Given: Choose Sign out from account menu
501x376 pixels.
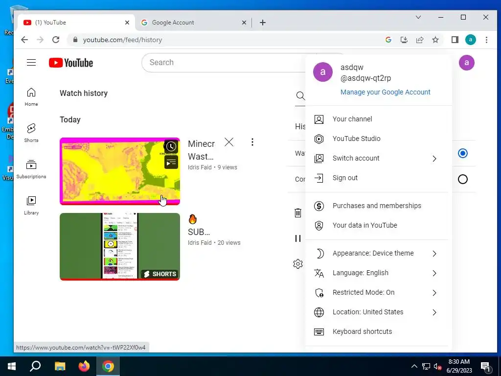Looking at the screenshot, I should click(376, 178).
